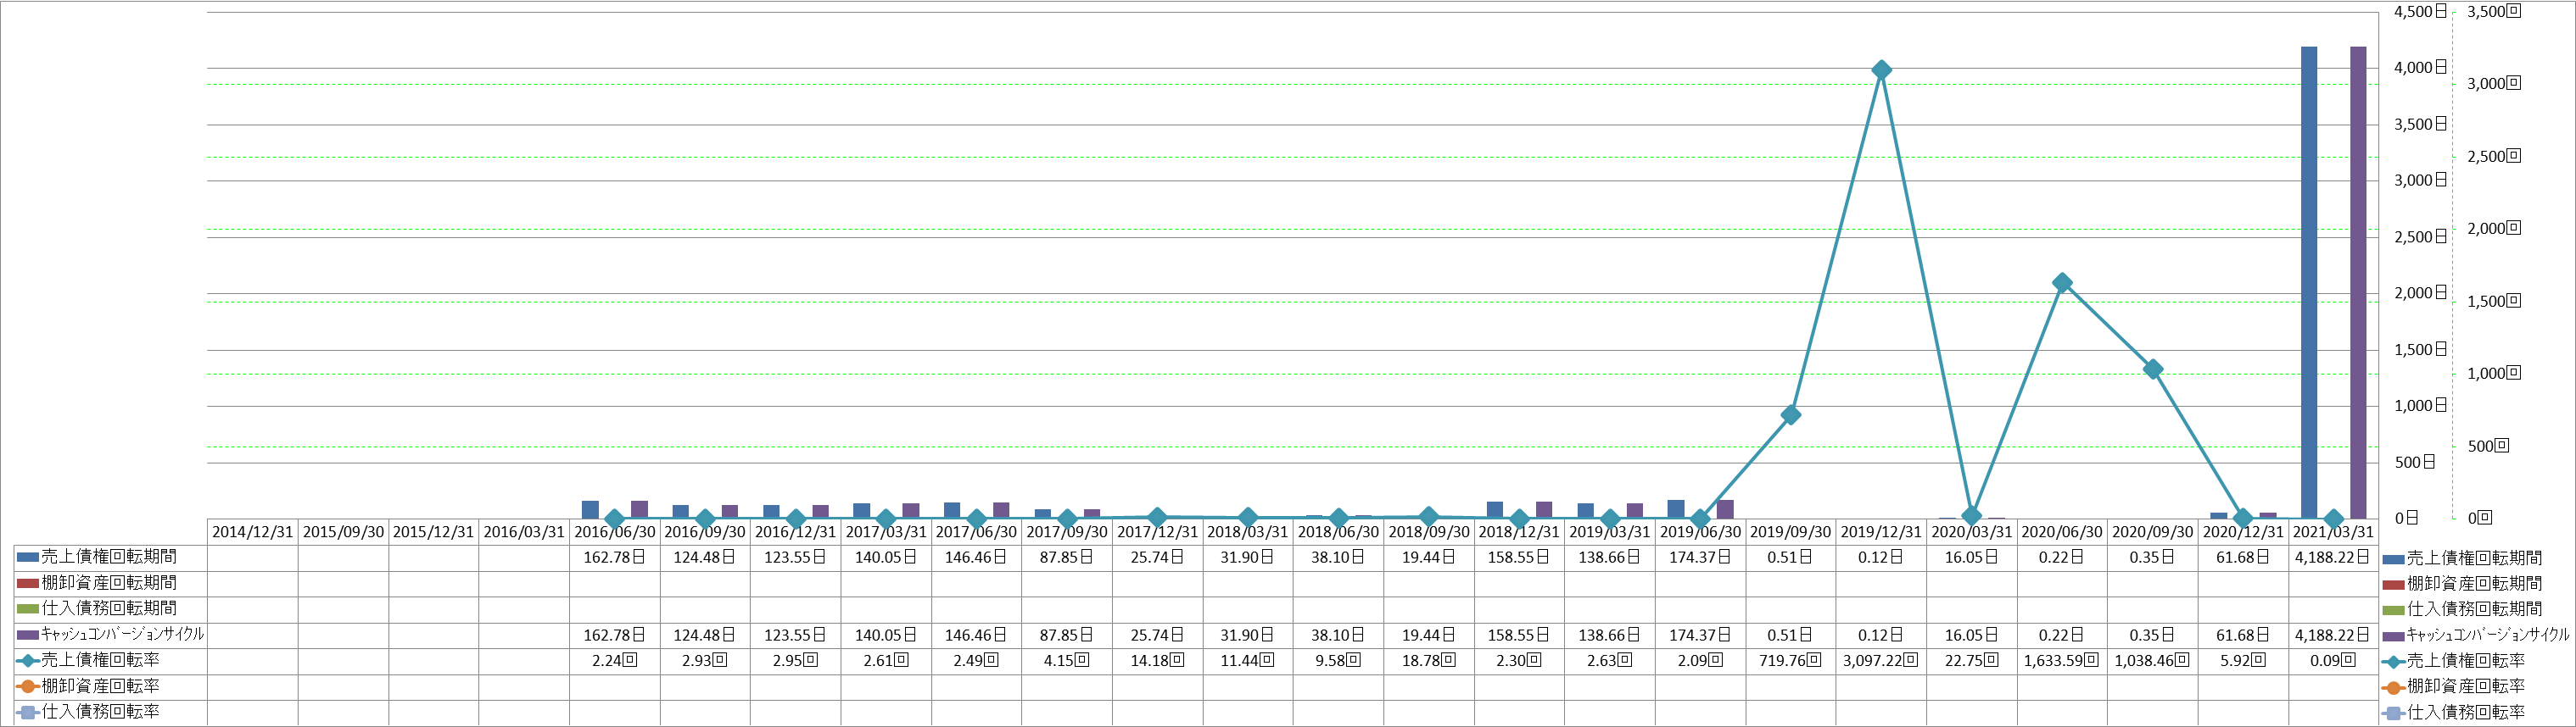Select the 2017/12/31 date column header
This screenshot has height=727, width=2576.
(1157, 532)
